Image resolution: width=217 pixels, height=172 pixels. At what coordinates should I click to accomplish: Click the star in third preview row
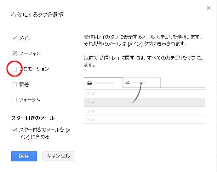[93, 111]
